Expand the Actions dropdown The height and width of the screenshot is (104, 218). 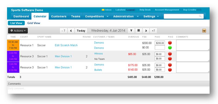(18, 31)
